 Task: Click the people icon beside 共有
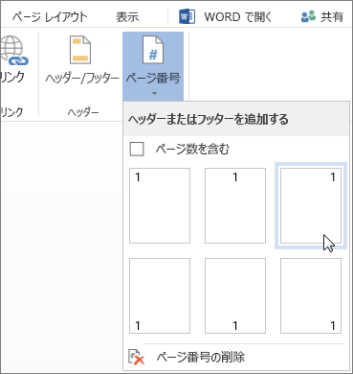tap(308, 17)
